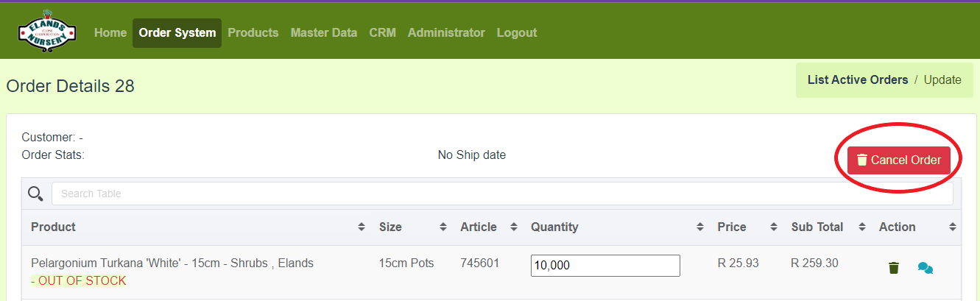Sort table by Sub Total column
The height and width of the screenshot is (301, 980).
861,227
